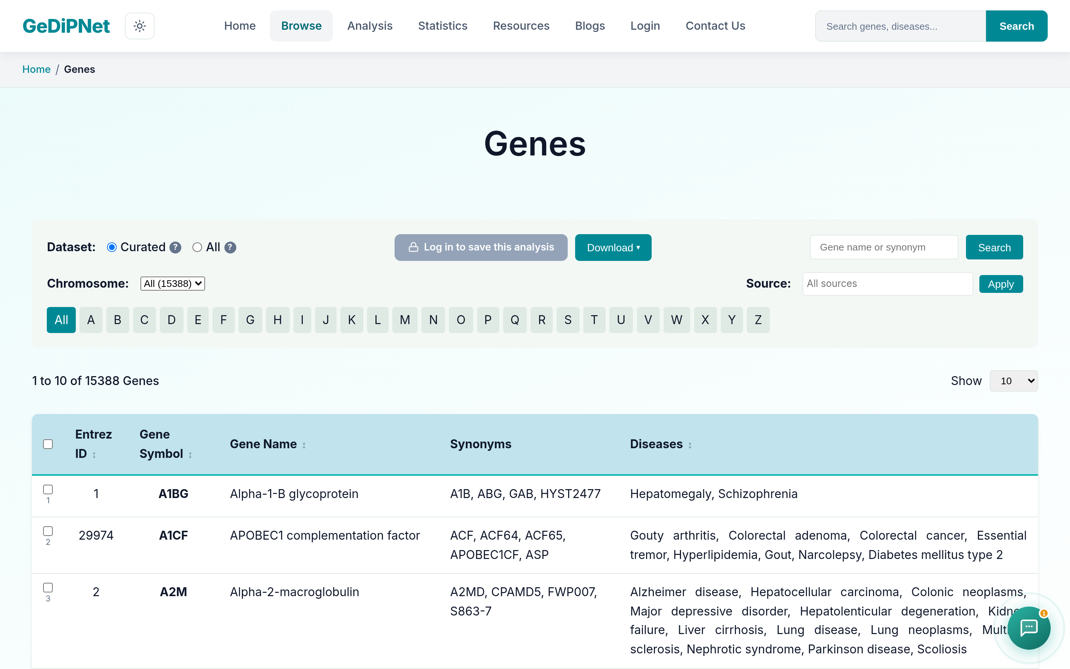Open the A1BG gene symbol
The image size is (1070, 669).
point(174,494)
